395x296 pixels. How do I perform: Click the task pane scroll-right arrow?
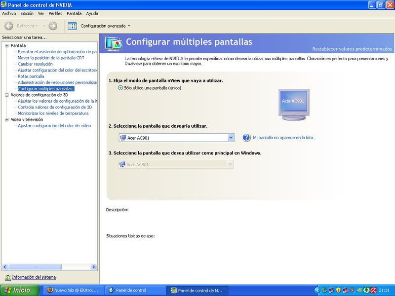(x=93, y=267)
